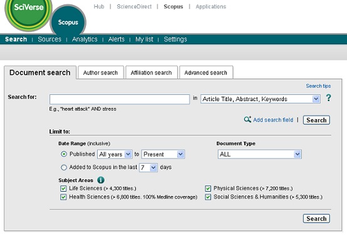Expand the All years dropdown
347x236 pixels.
coord(115,154)
